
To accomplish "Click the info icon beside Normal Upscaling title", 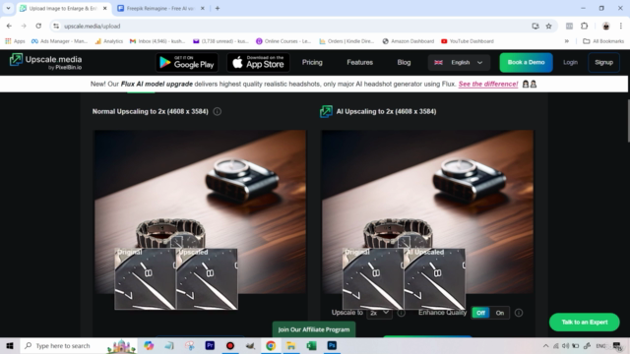I will [217, 111].
